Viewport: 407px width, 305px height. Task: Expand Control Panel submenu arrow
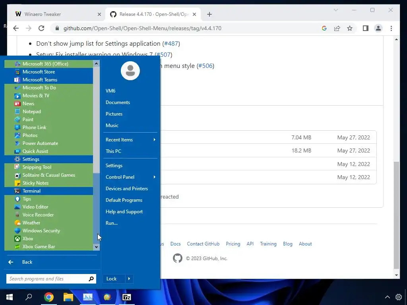155,177
